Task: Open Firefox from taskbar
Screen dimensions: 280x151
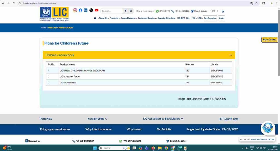Action: pyautogui.click(x=153, y=148)
